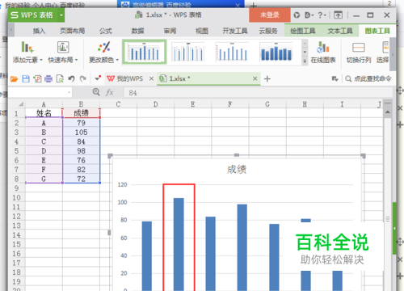Open the 快速布局 dropdown

coord(63,53)
